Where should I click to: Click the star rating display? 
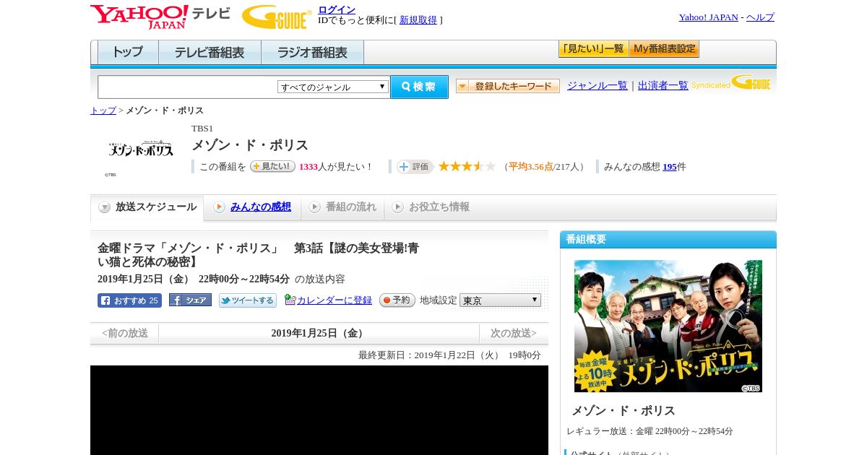point(467,166)
